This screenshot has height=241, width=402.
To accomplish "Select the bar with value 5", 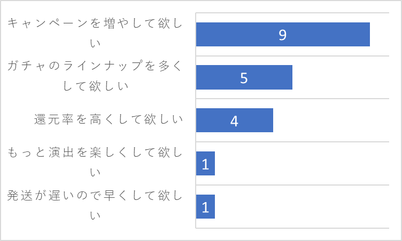I will pos(244,77).
